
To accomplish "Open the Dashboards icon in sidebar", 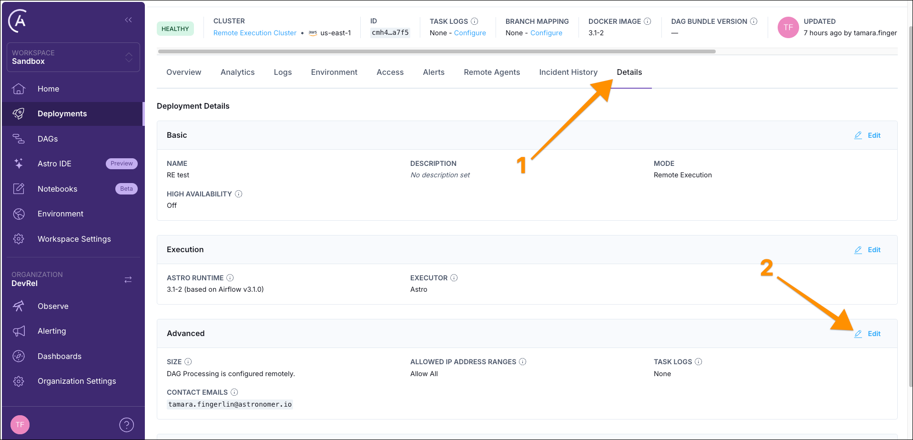I will coord(19,356).
